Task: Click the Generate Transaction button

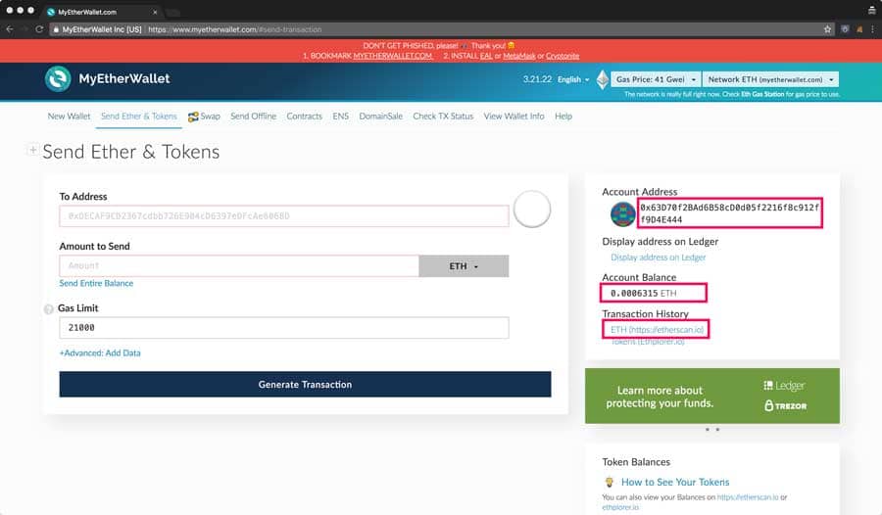Action: 305,385
